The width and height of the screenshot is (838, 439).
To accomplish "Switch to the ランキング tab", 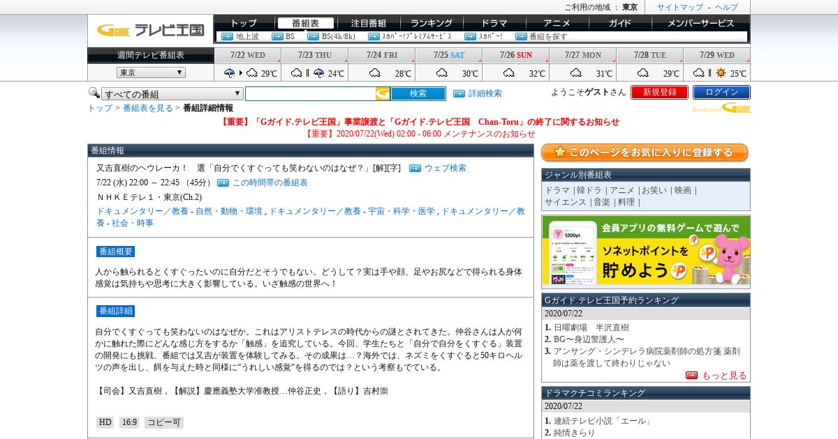I will pos(431,23).
